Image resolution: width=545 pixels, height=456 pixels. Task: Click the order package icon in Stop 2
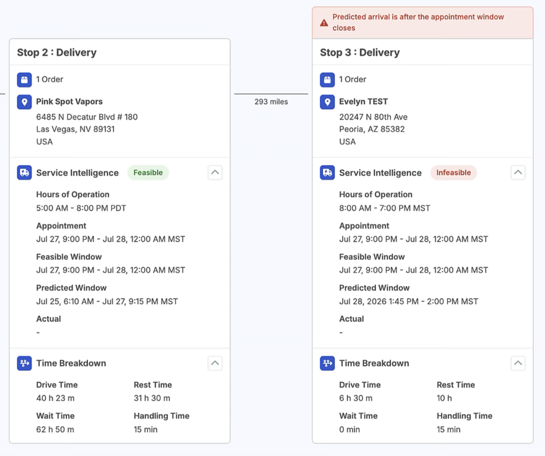24,80
